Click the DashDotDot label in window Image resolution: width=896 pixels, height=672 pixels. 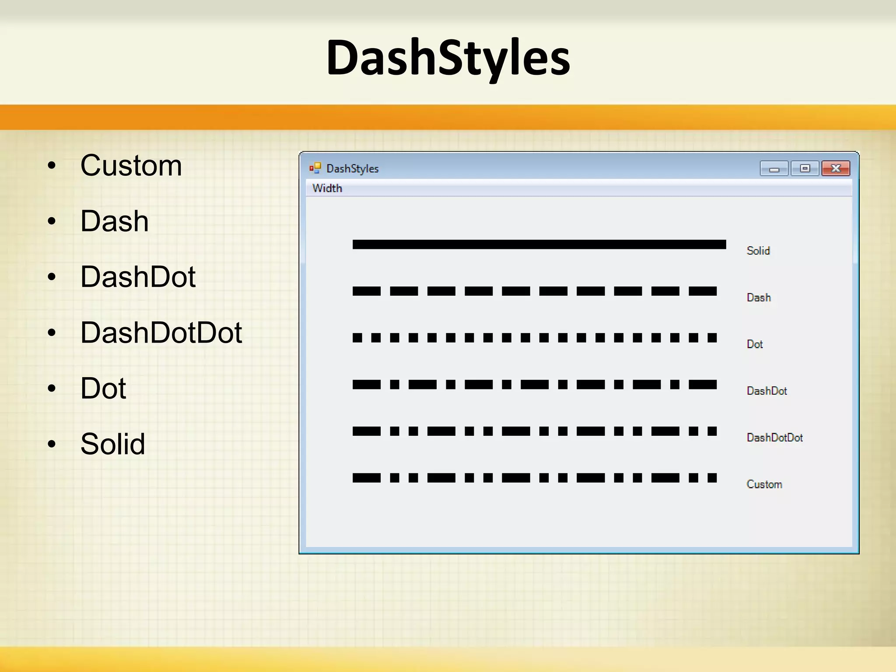click(x=774, y=437)
